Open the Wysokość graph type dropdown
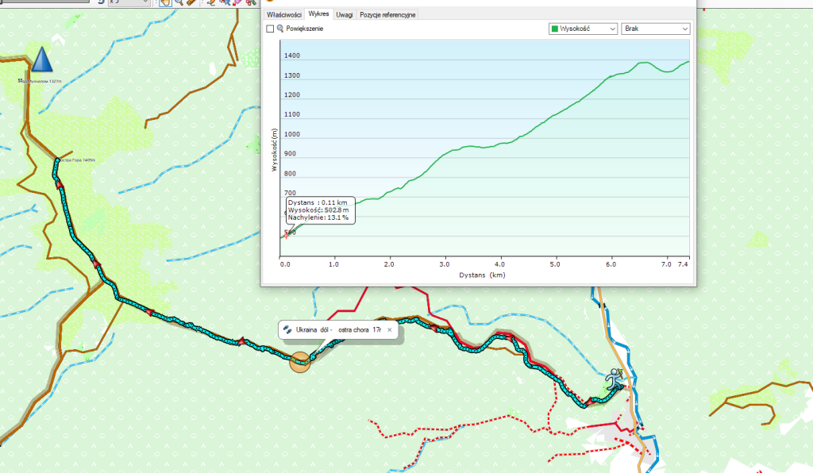 coord(584,29)
